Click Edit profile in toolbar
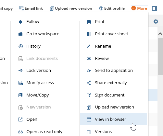163x136 pixels. (112, 8)
